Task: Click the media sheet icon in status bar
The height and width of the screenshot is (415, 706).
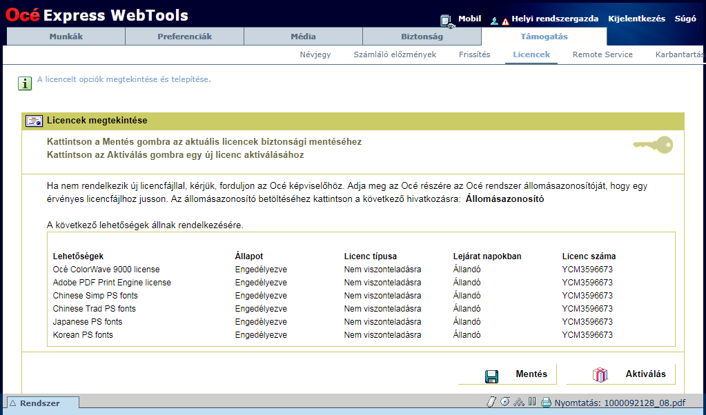Action: tap(491, 402)
